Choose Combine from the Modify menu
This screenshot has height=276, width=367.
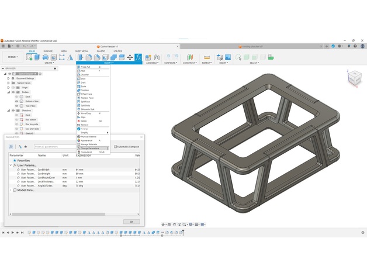[85, 90]
